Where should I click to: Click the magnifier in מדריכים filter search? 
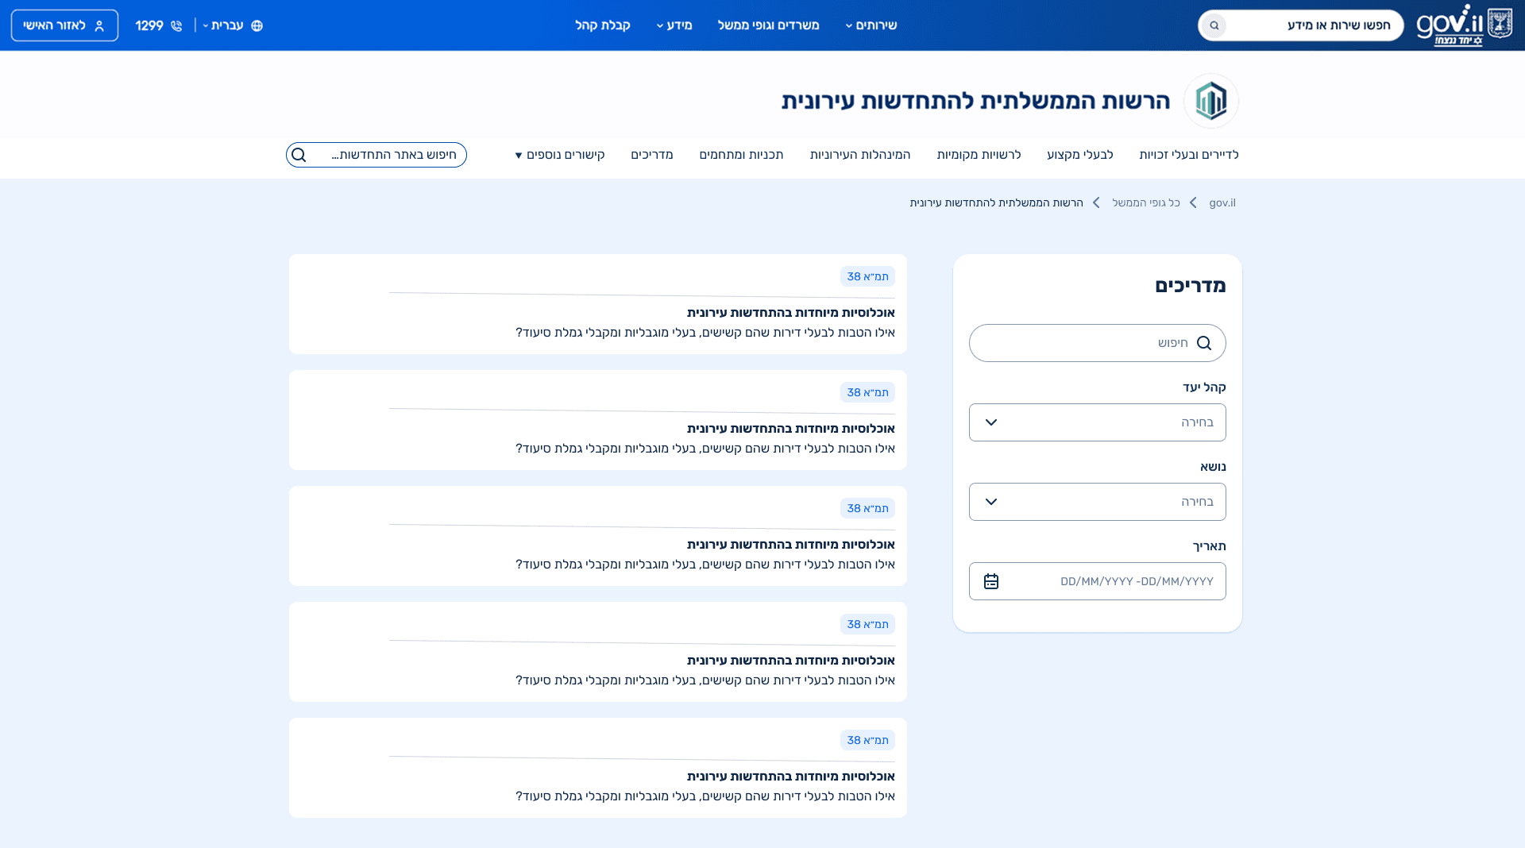1204,343
